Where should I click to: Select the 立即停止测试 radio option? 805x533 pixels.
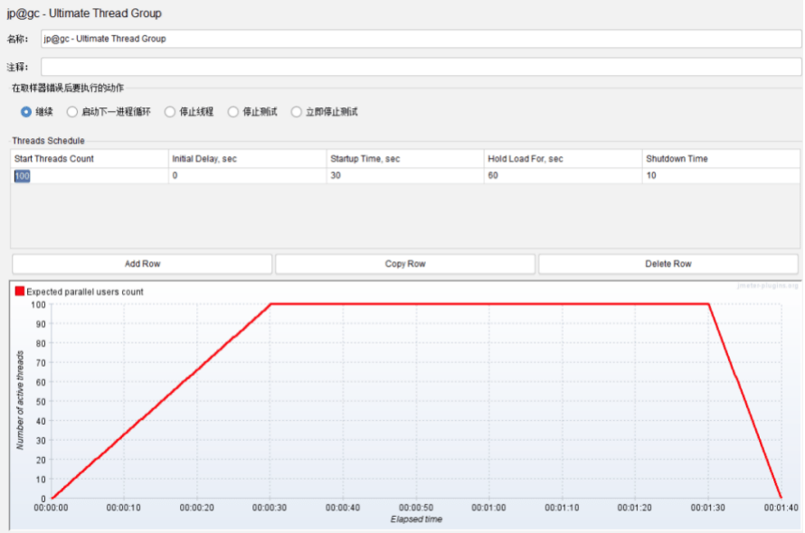coord(297,112)
